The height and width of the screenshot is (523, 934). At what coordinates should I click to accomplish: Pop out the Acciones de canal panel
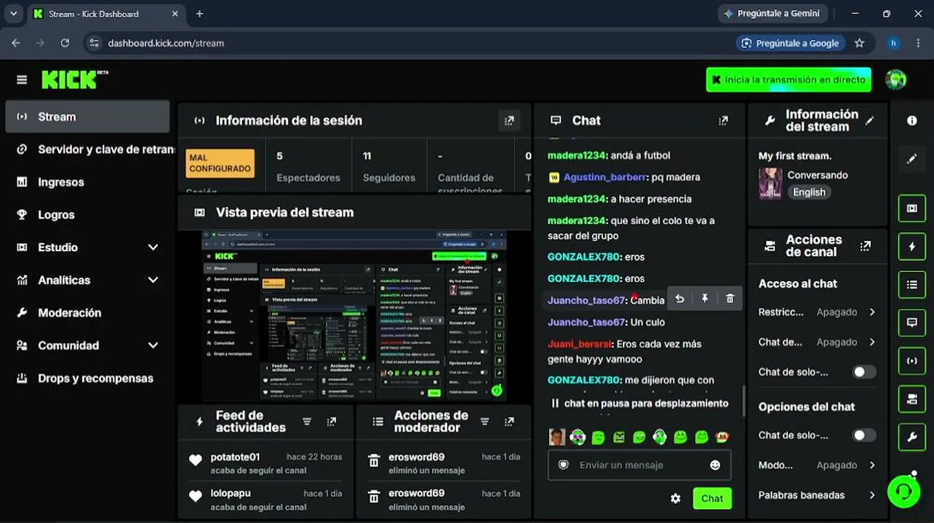tap(865, 246)
